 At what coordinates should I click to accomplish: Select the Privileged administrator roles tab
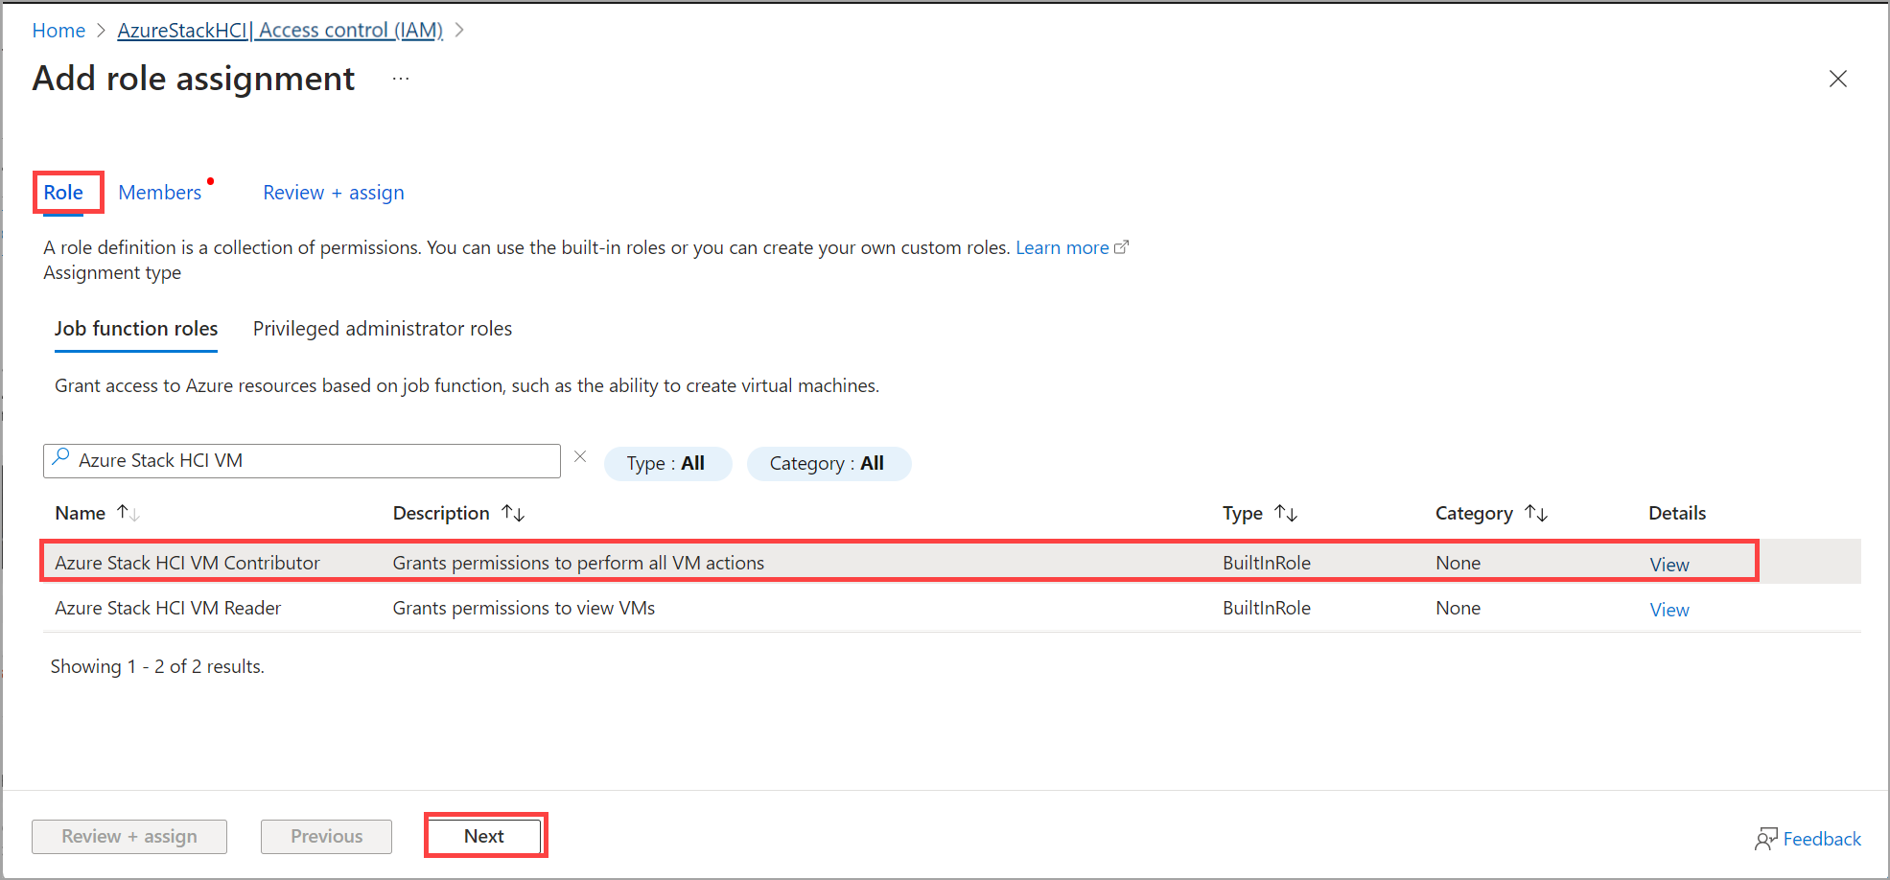pyautogui.click(x=383, y=329)
